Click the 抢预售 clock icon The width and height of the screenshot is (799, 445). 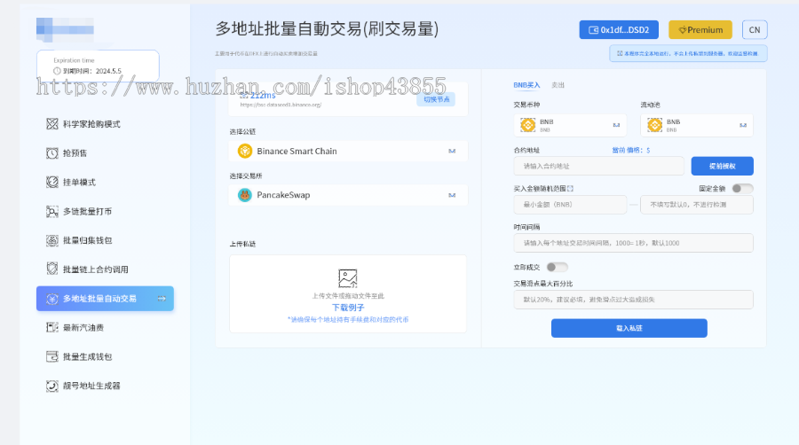[x=52, y=153]
